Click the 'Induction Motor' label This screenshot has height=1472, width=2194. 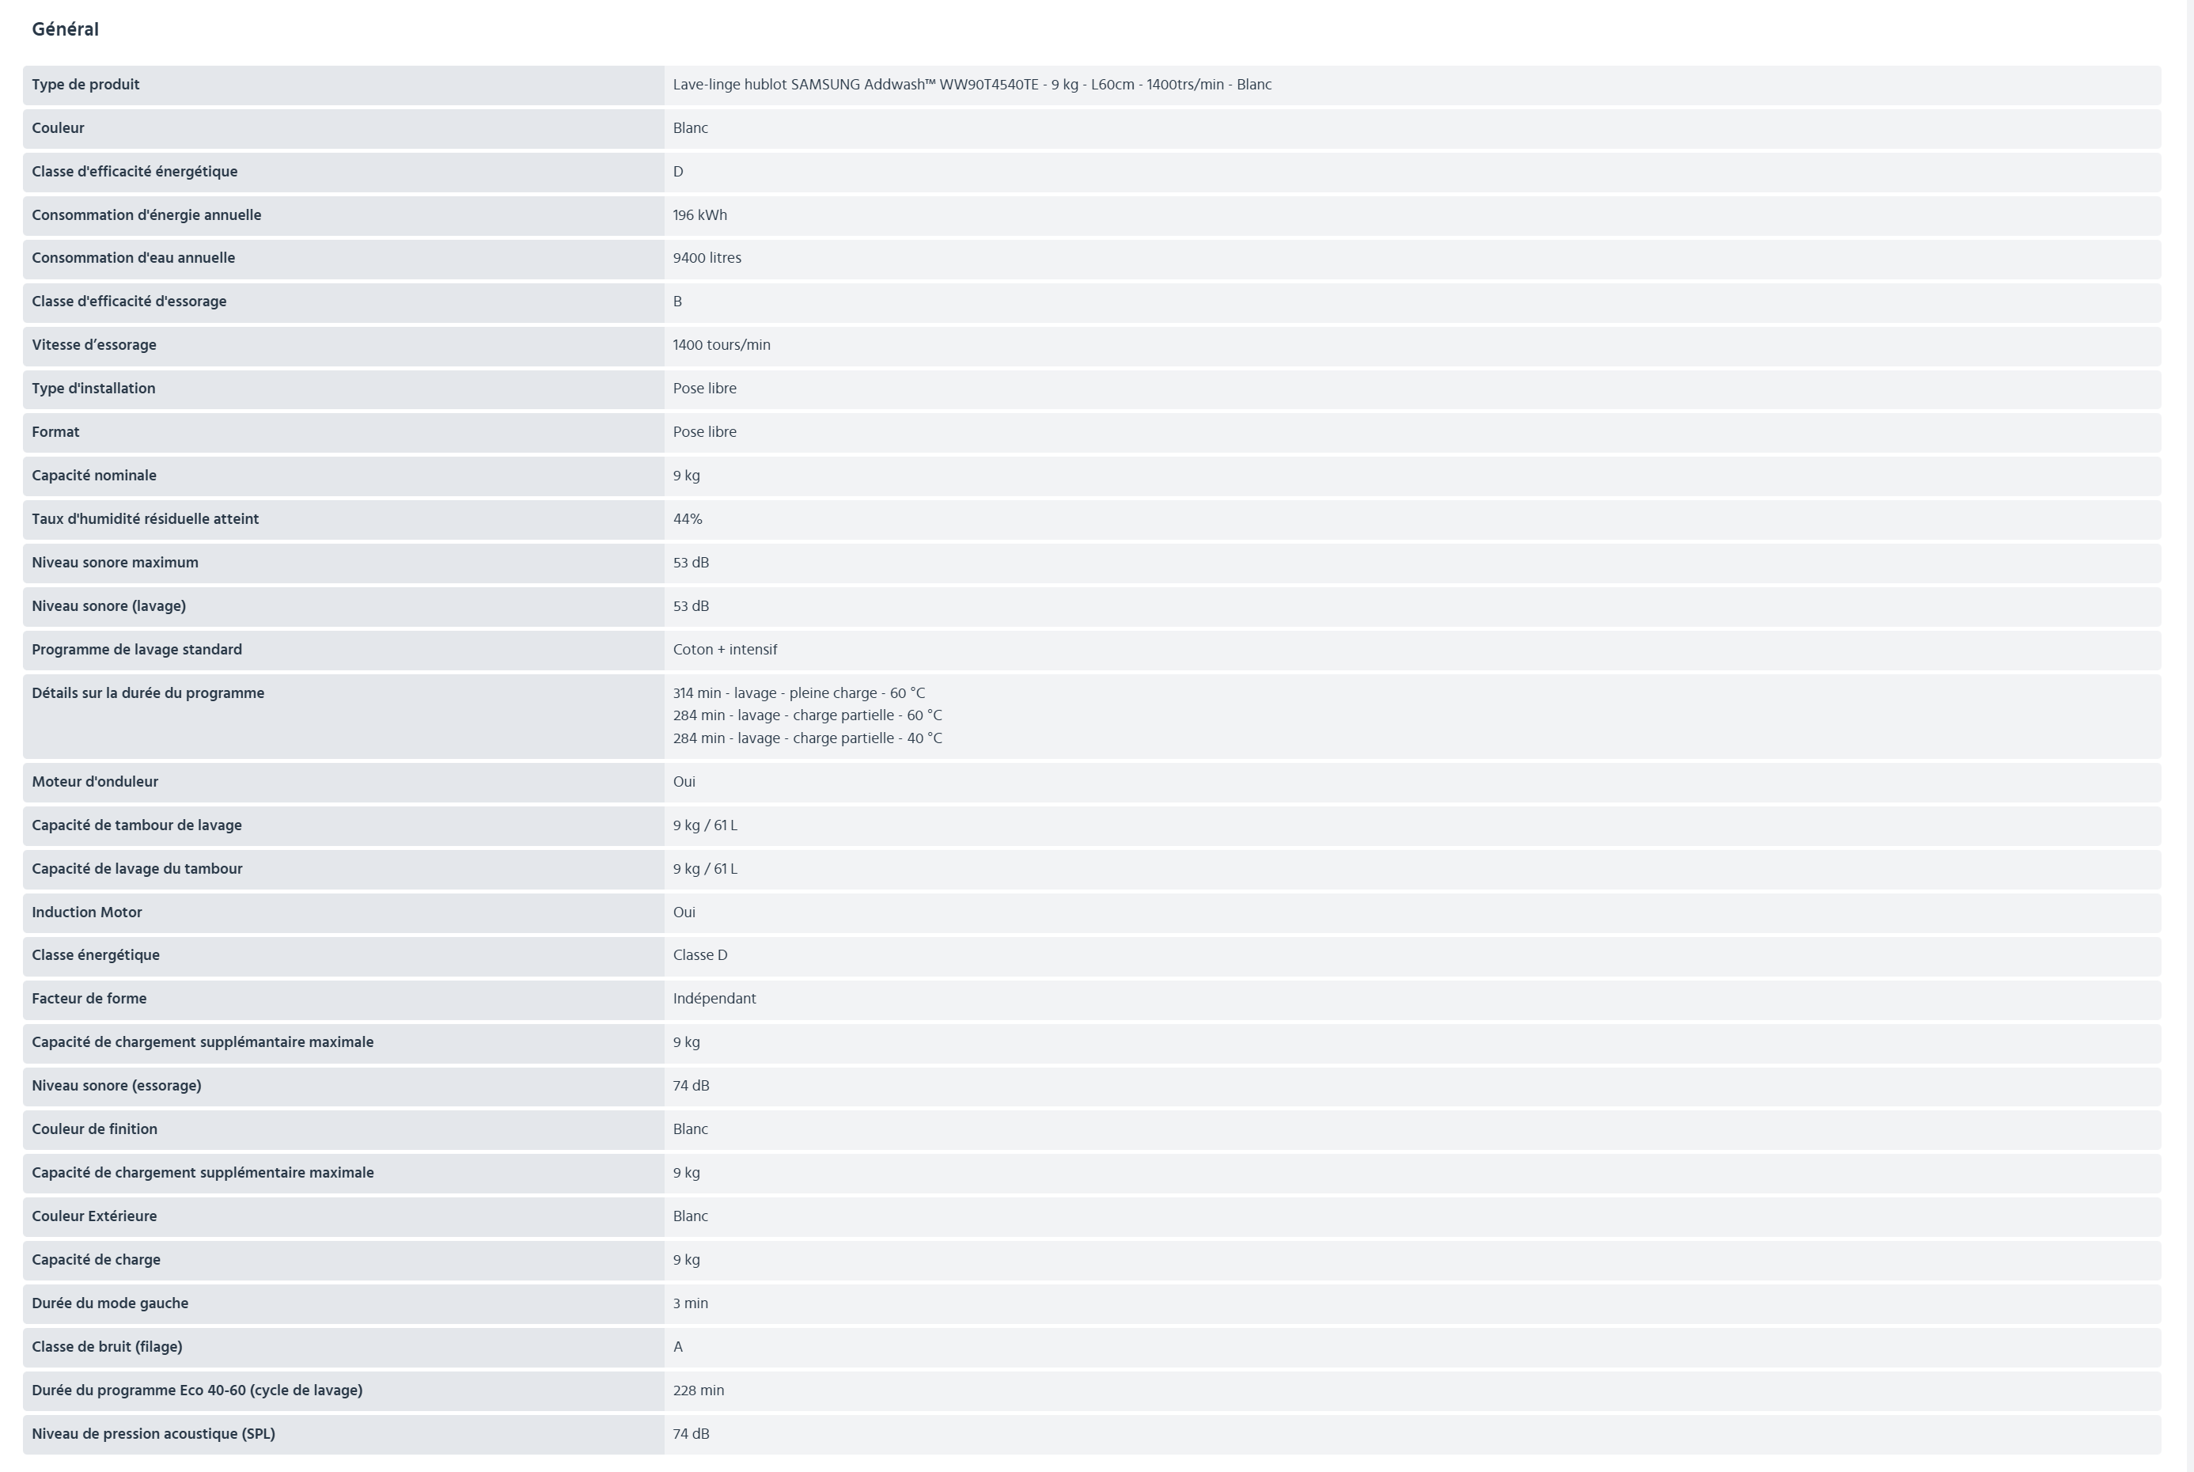(x=86, y=912)
